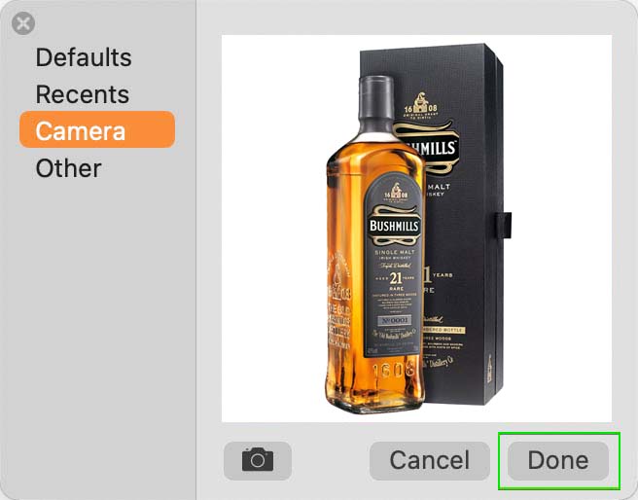
Task: Click the 21 years text on the bottle label
Action: point(396,278)
